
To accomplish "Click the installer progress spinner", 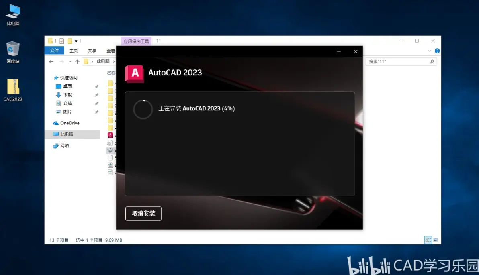I will (143, 109).
